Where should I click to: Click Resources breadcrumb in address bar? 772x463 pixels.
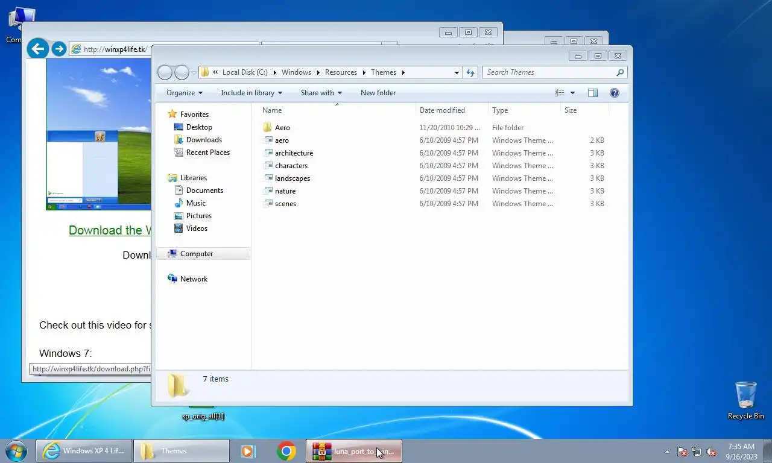341,72
